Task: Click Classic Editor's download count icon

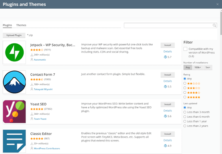Action: coord(32,143)
